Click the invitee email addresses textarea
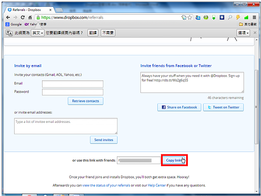The height and width of the screenshot is (196, 261). coord(66,126)
